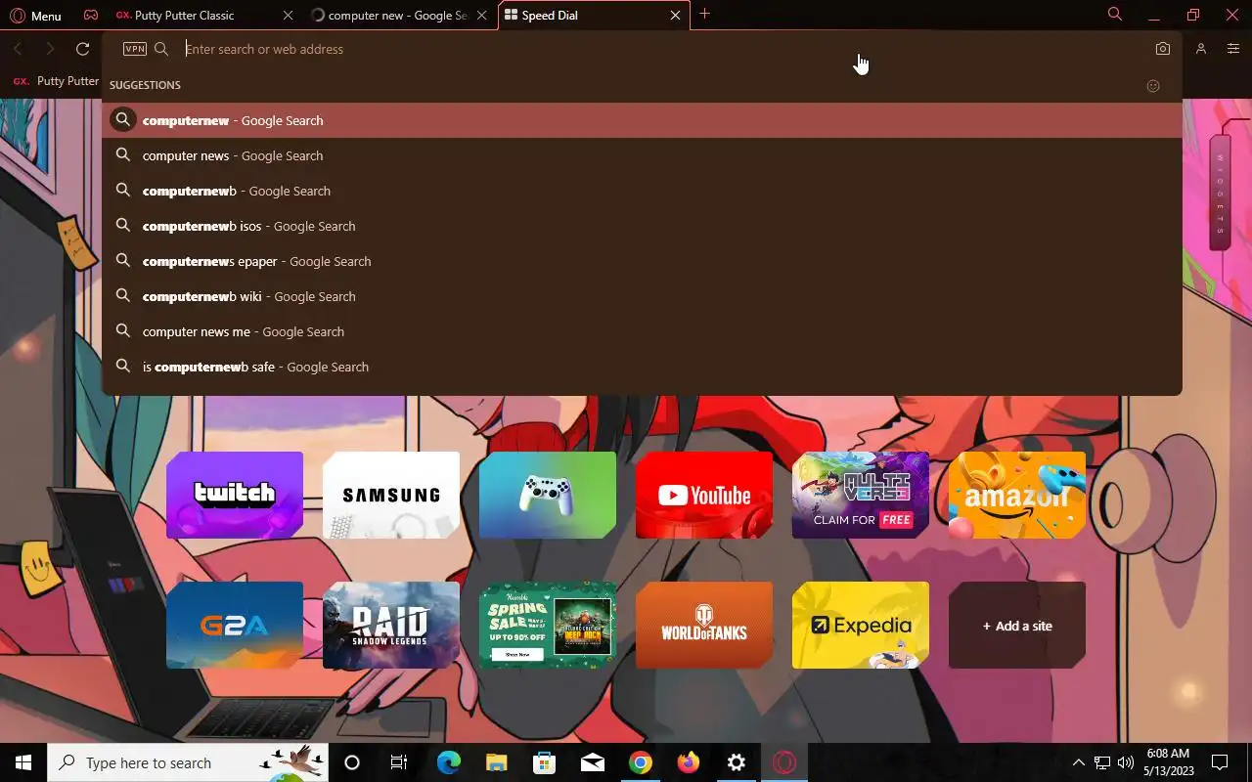Open File Explorer from taskbar

[x=496, y=762]
